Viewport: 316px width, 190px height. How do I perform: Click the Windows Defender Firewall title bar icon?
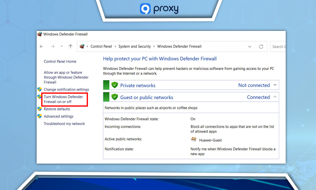[39, 34]
